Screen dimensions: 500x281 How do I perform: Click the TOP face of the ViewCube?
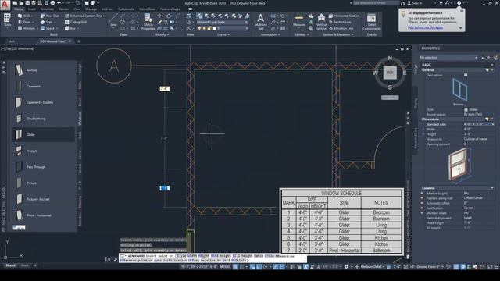pyautogui.click(x=390, y=73)
